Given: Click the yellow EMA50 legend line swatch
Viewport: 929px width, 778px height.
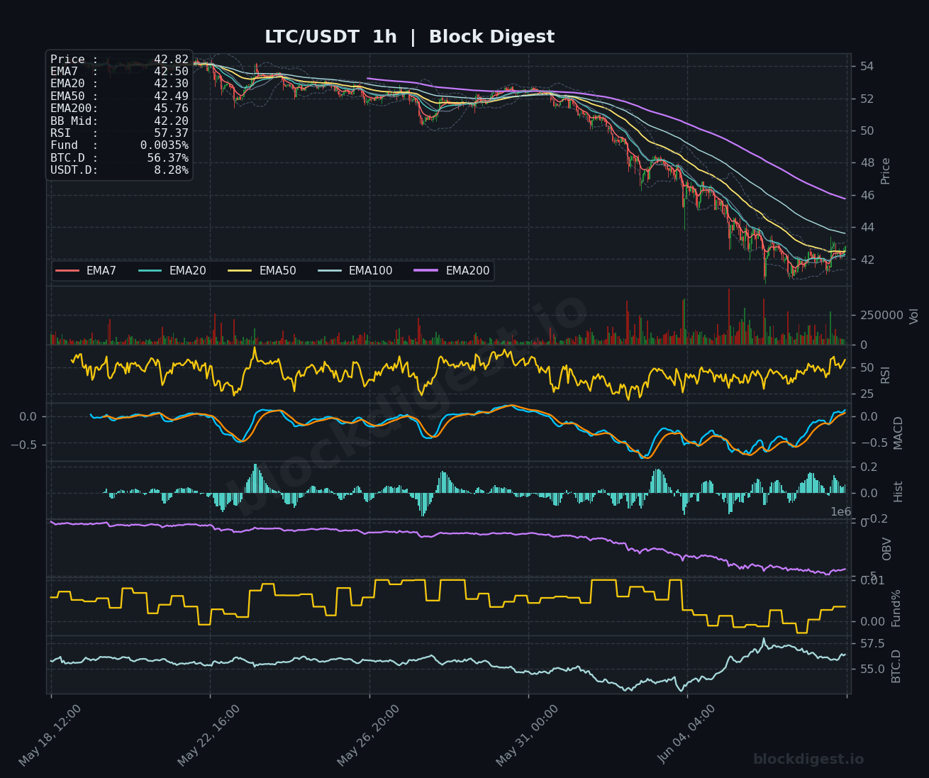Looking at the screenshot, I should 240,271.
